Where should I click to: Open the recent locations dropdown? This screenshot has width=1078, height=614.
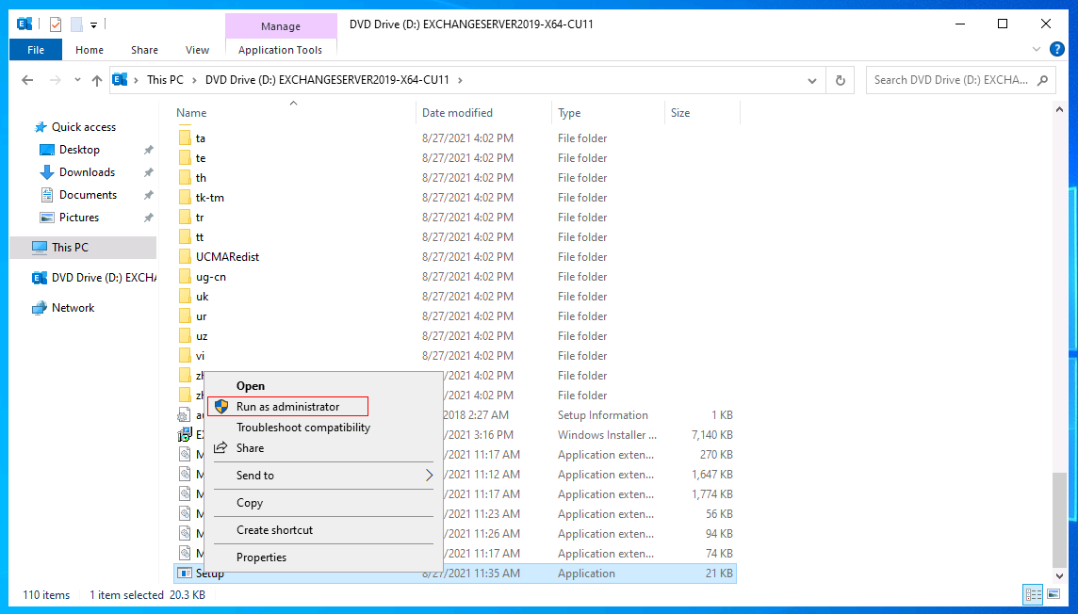[77, 80]
